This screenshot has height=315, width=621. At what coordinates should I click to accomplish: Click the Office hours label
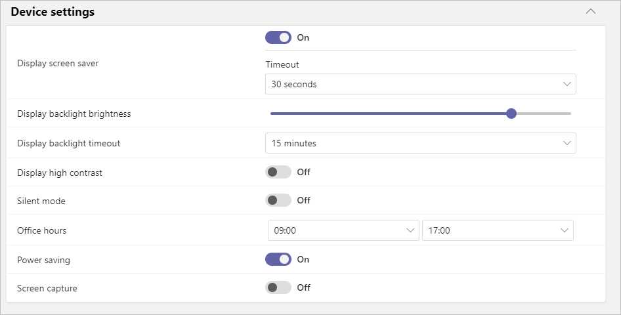coord(41,230)
